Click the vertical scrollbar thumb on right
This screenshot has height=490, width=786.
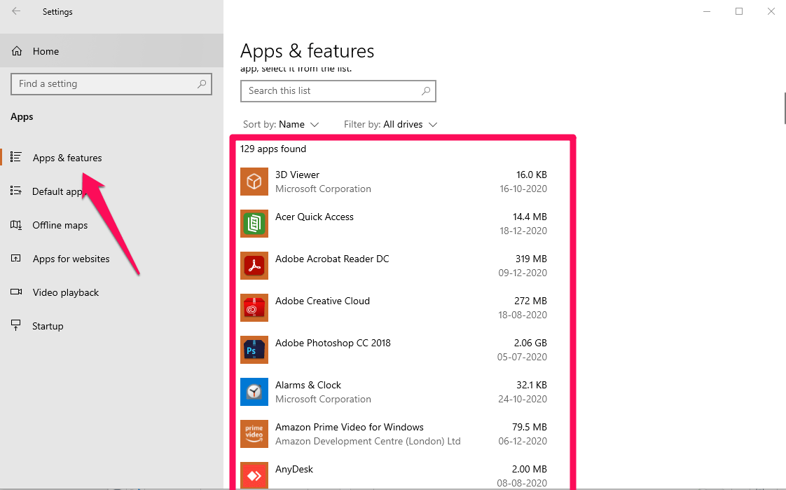785,108
